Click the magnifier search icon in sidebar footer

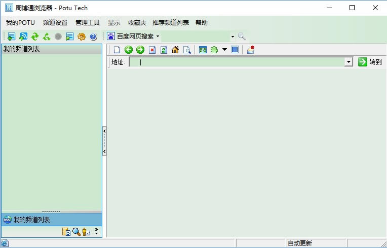point(76,232)
